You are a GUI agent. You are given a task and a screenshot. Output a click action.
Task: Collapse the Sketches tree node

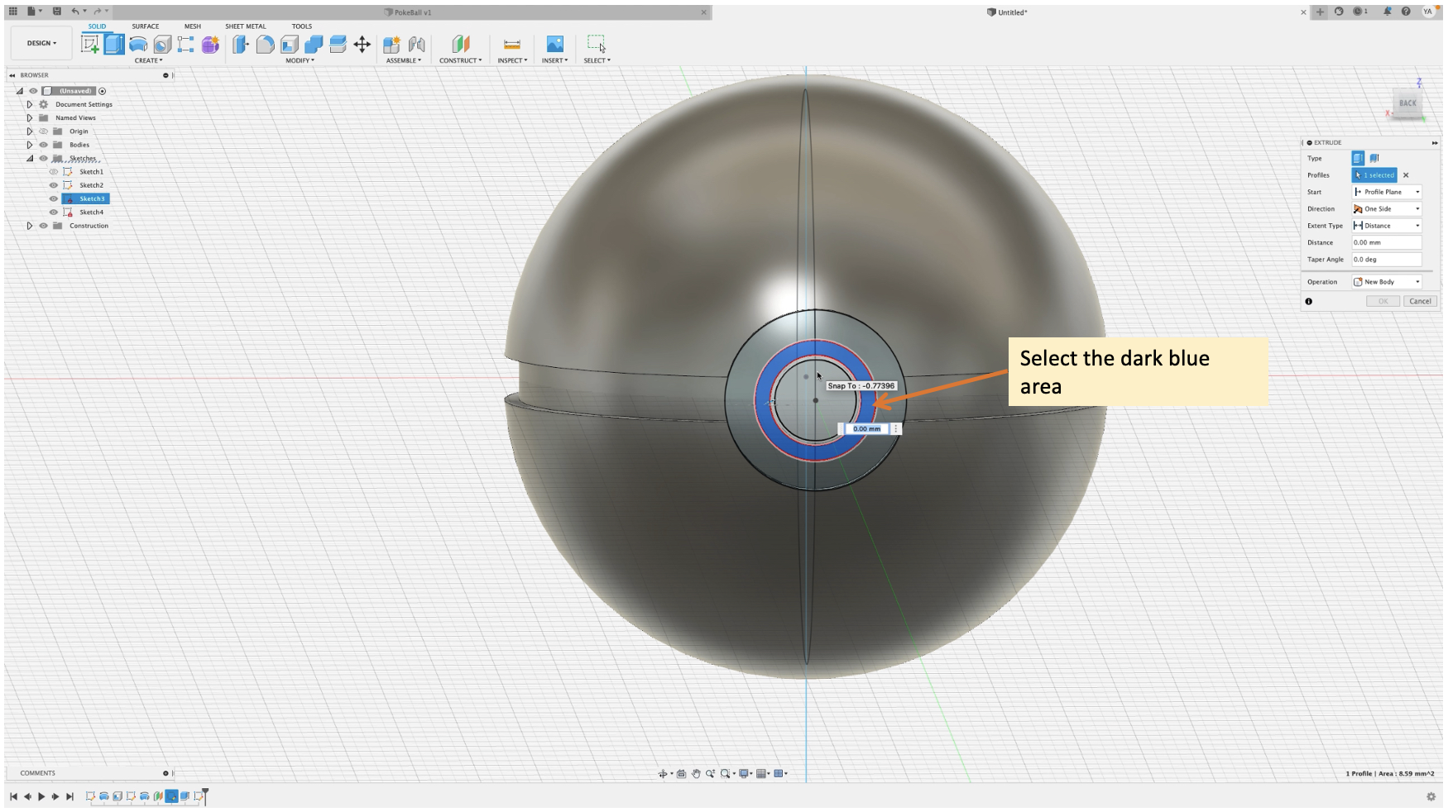(30, 158)
